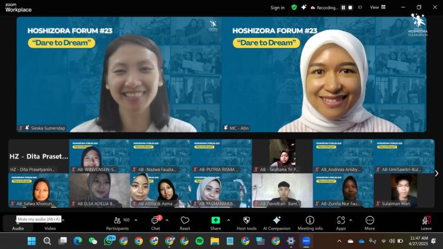Screen dimensions: 443x249
Task: Stop the recording
Action: click(x=350, y=7)
